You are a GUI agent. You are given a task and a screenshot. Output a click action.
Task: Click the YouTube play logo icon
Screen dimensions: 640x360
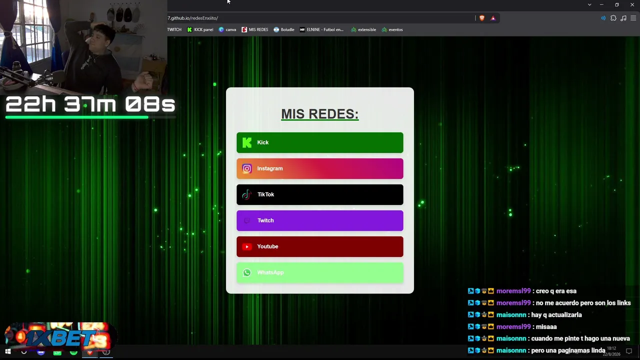coord(247,246)
